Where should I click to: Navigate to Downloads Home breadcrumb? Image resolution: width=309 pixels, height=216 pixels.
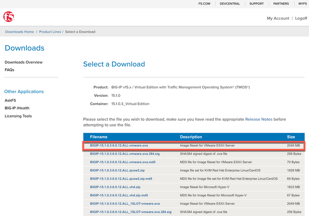19,32
